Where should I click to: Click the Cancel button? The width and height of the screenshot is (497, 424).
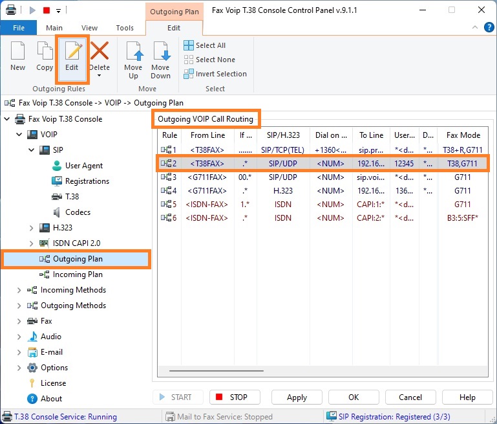410,397
